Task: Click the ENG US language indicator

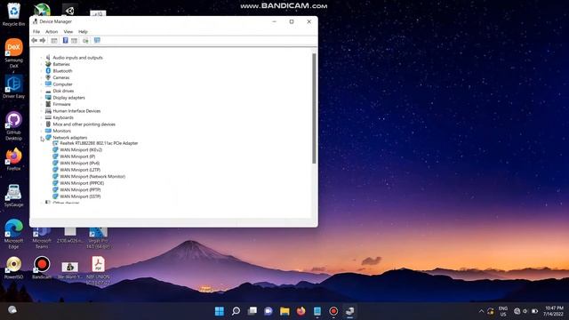Action: click(503, 311)
